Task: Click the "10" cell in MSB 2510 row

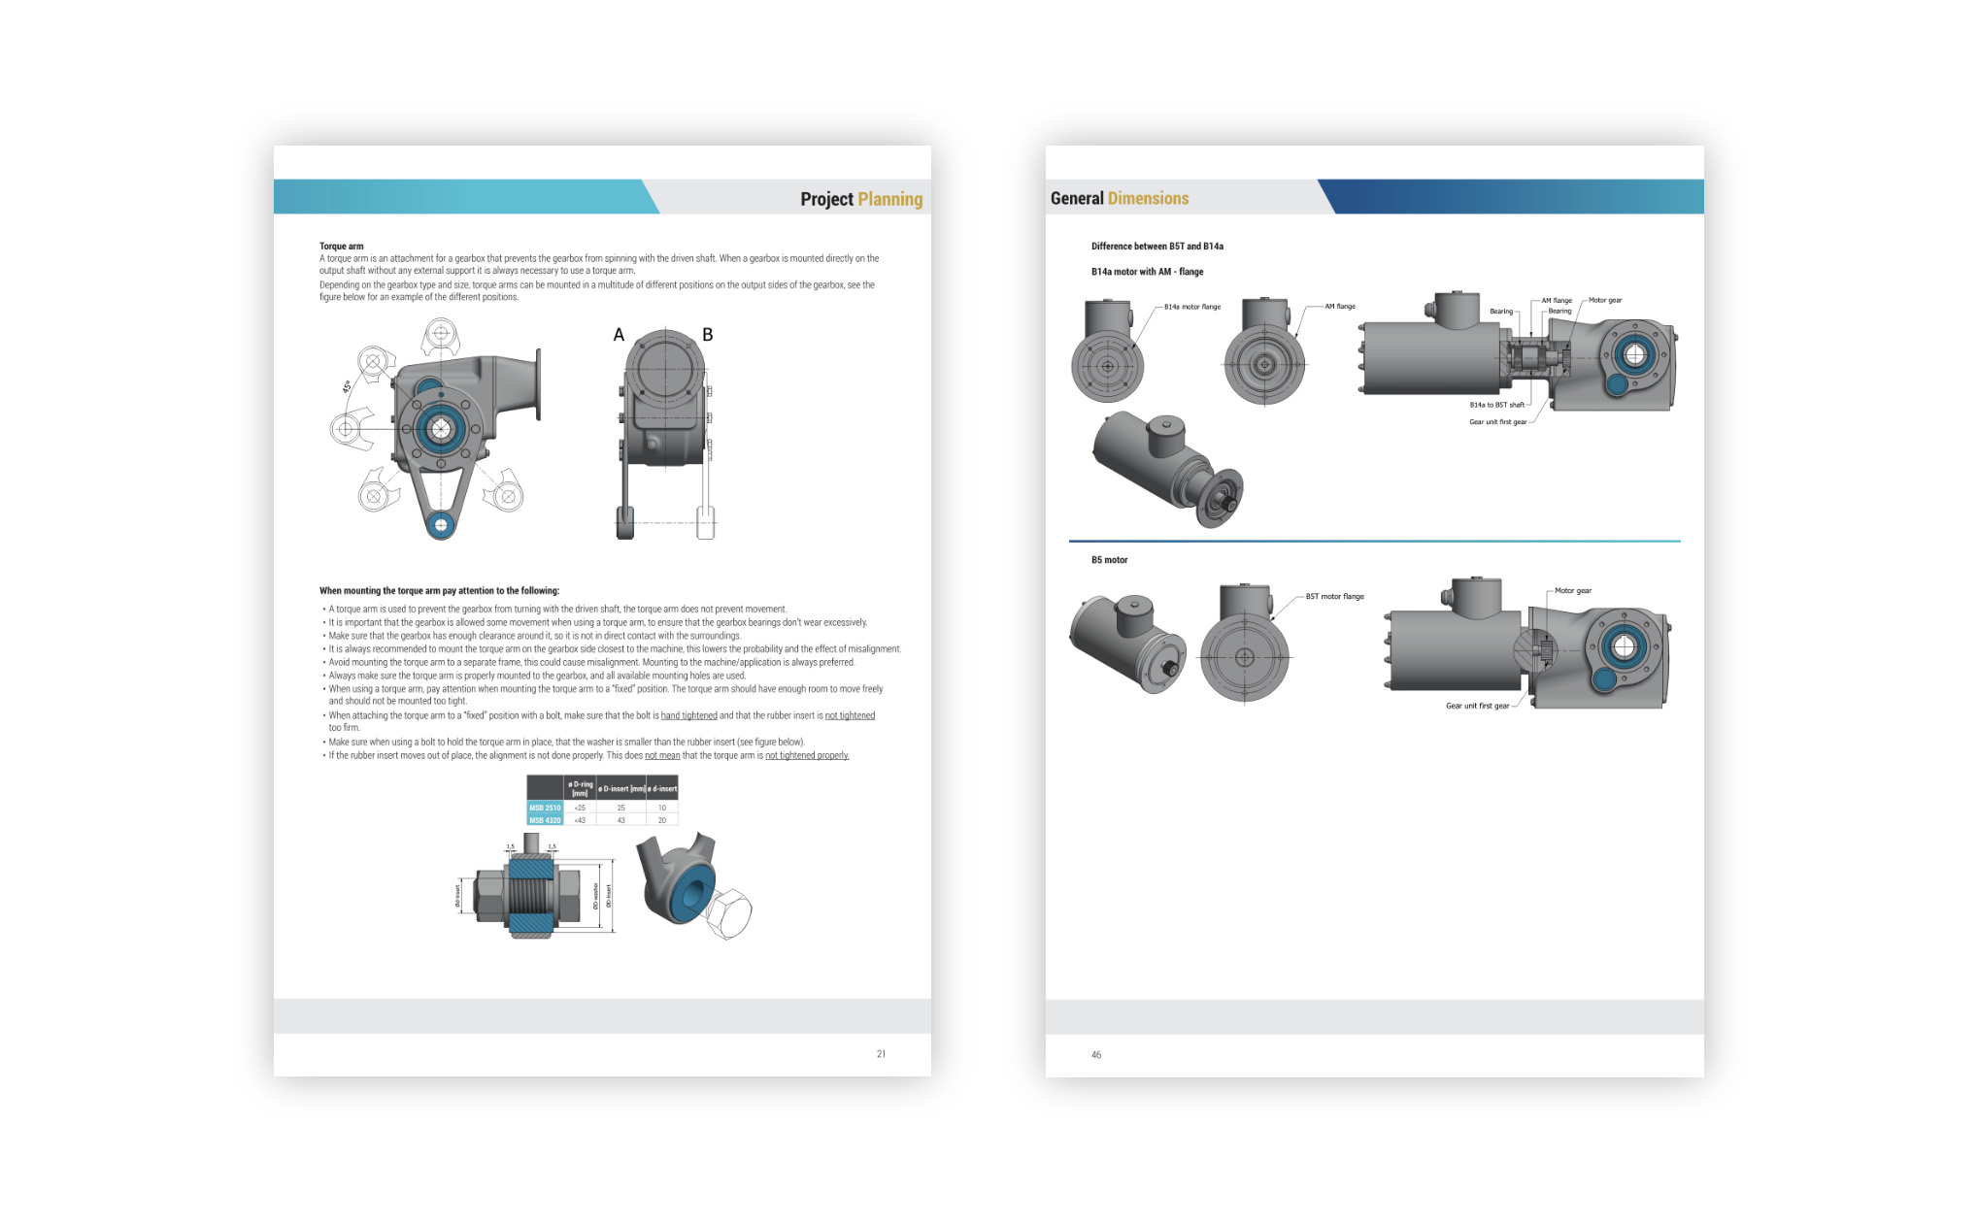Action: coord(662,808)
